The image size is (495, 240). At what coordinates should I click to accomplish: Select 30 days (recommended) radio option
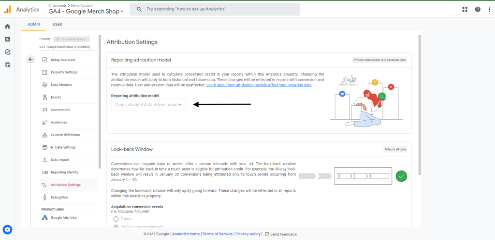(x=116, y=226)
